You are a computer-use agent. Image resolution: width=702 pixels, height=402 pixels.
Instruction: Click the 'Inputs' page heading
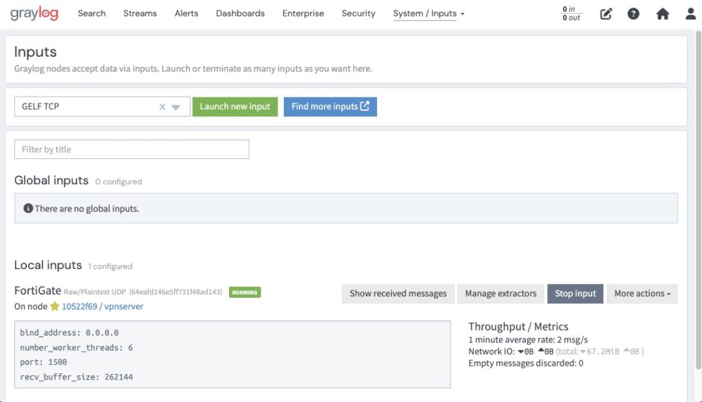tap(36, 52)
